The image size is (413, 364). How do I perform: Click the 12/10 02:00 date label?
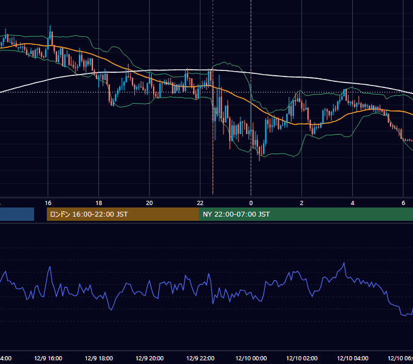tap(302, 358)
